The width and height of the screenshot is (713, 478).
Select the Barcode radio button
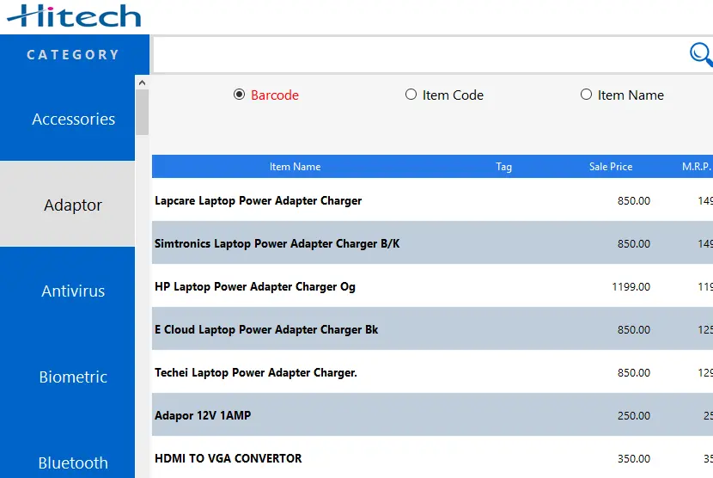pos(240,95)
